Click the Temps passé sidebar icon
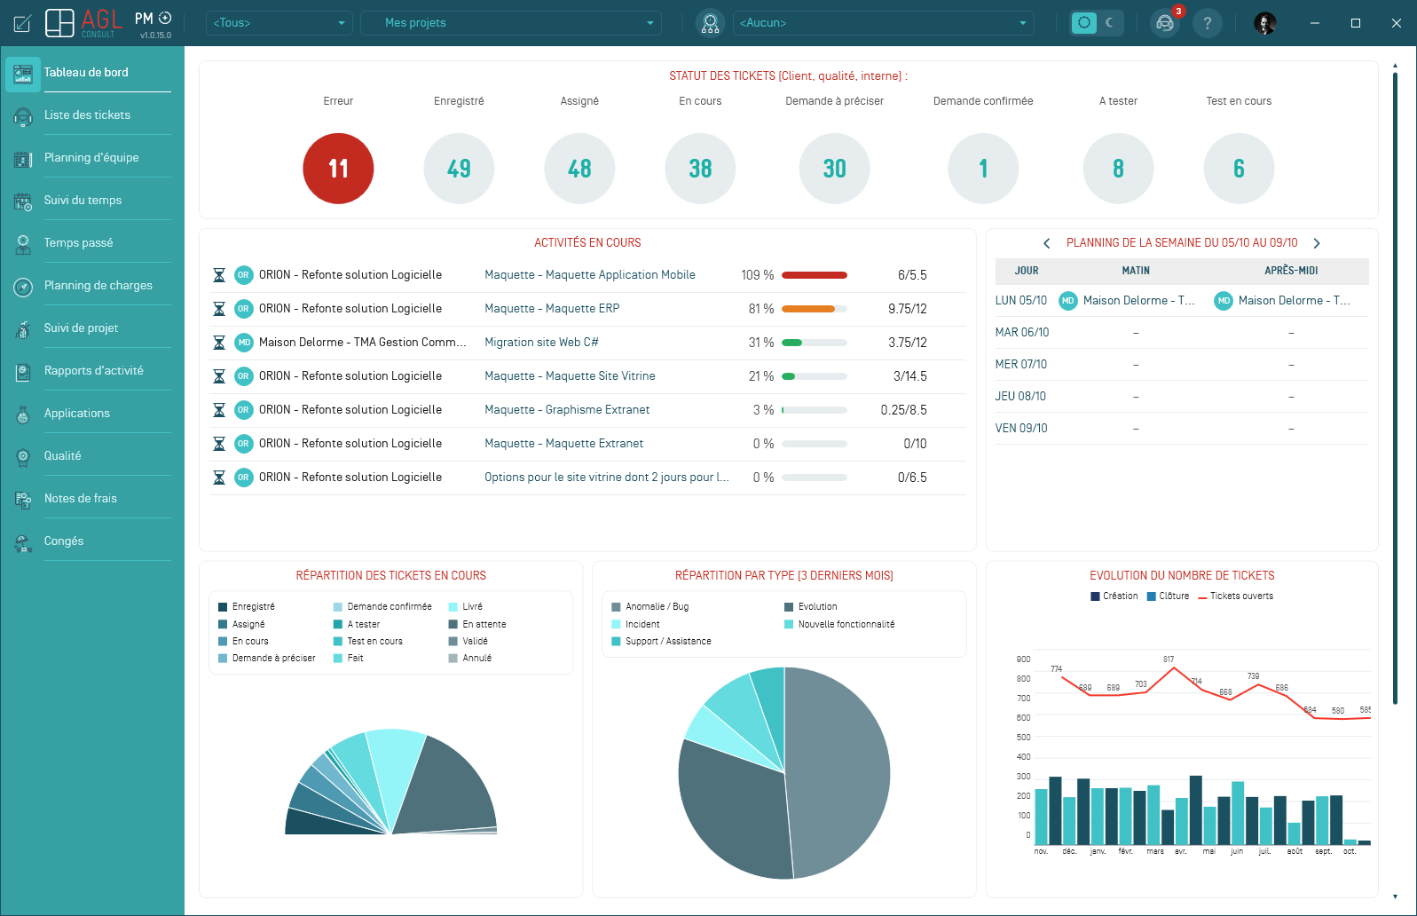 pyautogui.click(x=23, y=243)
